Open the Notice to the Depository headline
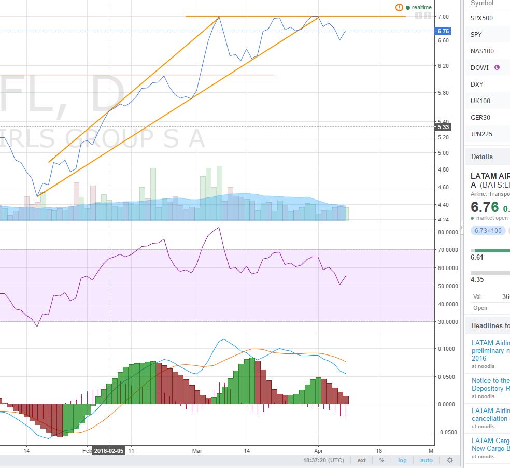Screen dimensions: 510x468 491,385
